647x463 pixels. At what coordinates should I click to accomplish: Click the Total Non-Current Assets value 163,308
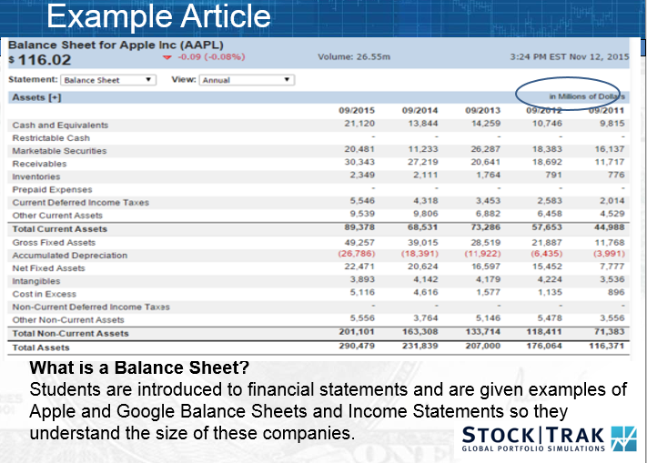[x=420, y=332]
